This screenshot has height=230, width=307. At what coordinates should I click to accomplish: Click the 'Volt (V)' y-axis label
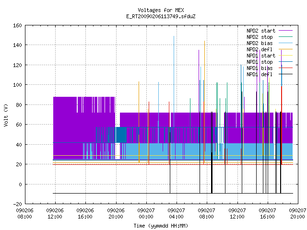click(6, 115)
